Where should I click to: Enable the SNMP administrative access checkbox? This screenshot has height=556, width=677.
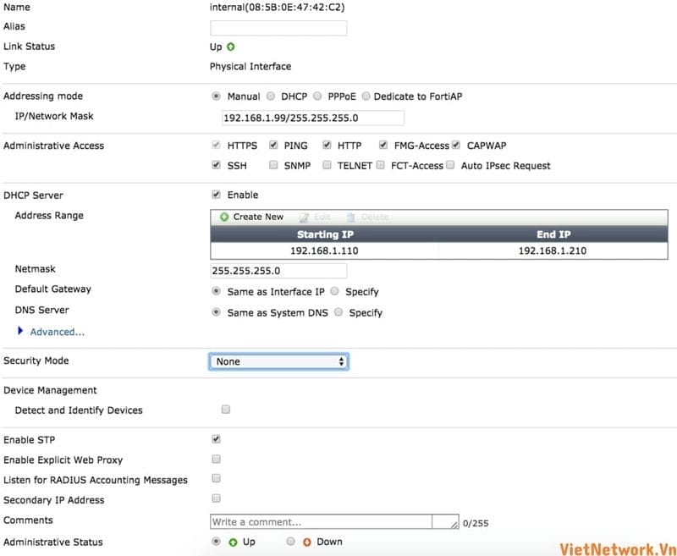pyautogui.click(x=273, y=166)
